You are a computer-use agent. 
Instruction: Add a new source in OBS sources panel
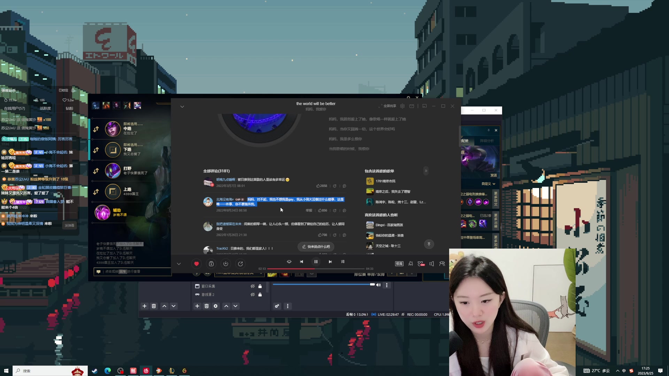point(197,306)
